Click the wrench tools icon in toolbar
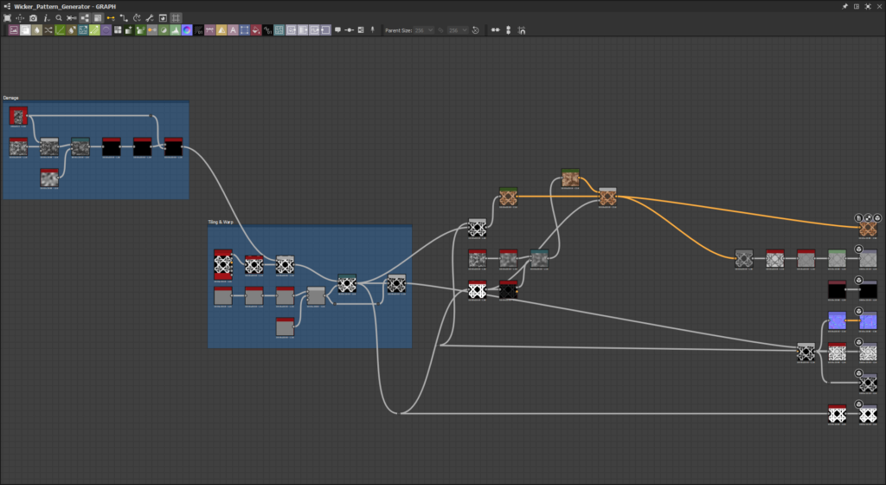This screenshot has width=886, height=485. (150, 17)
